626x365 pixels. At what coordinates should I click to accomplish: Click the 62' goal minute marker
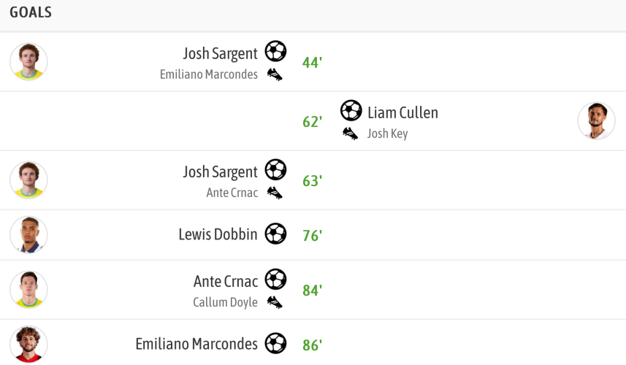click(x=312, y=121)
